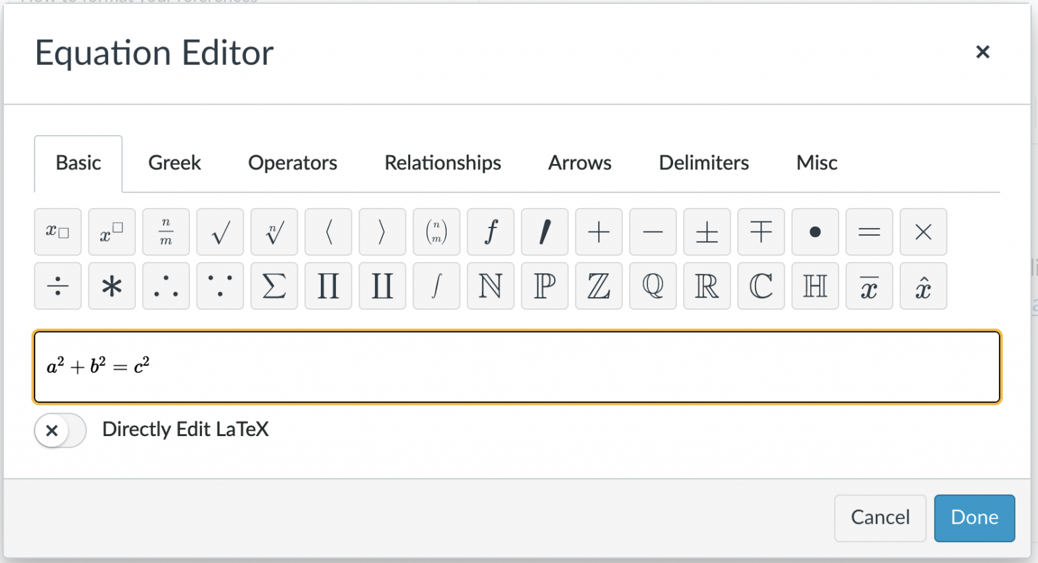Screen dimensions: 1038x563
Task: Insert therefore three-dot symbol
Action: tap(166, 286)
